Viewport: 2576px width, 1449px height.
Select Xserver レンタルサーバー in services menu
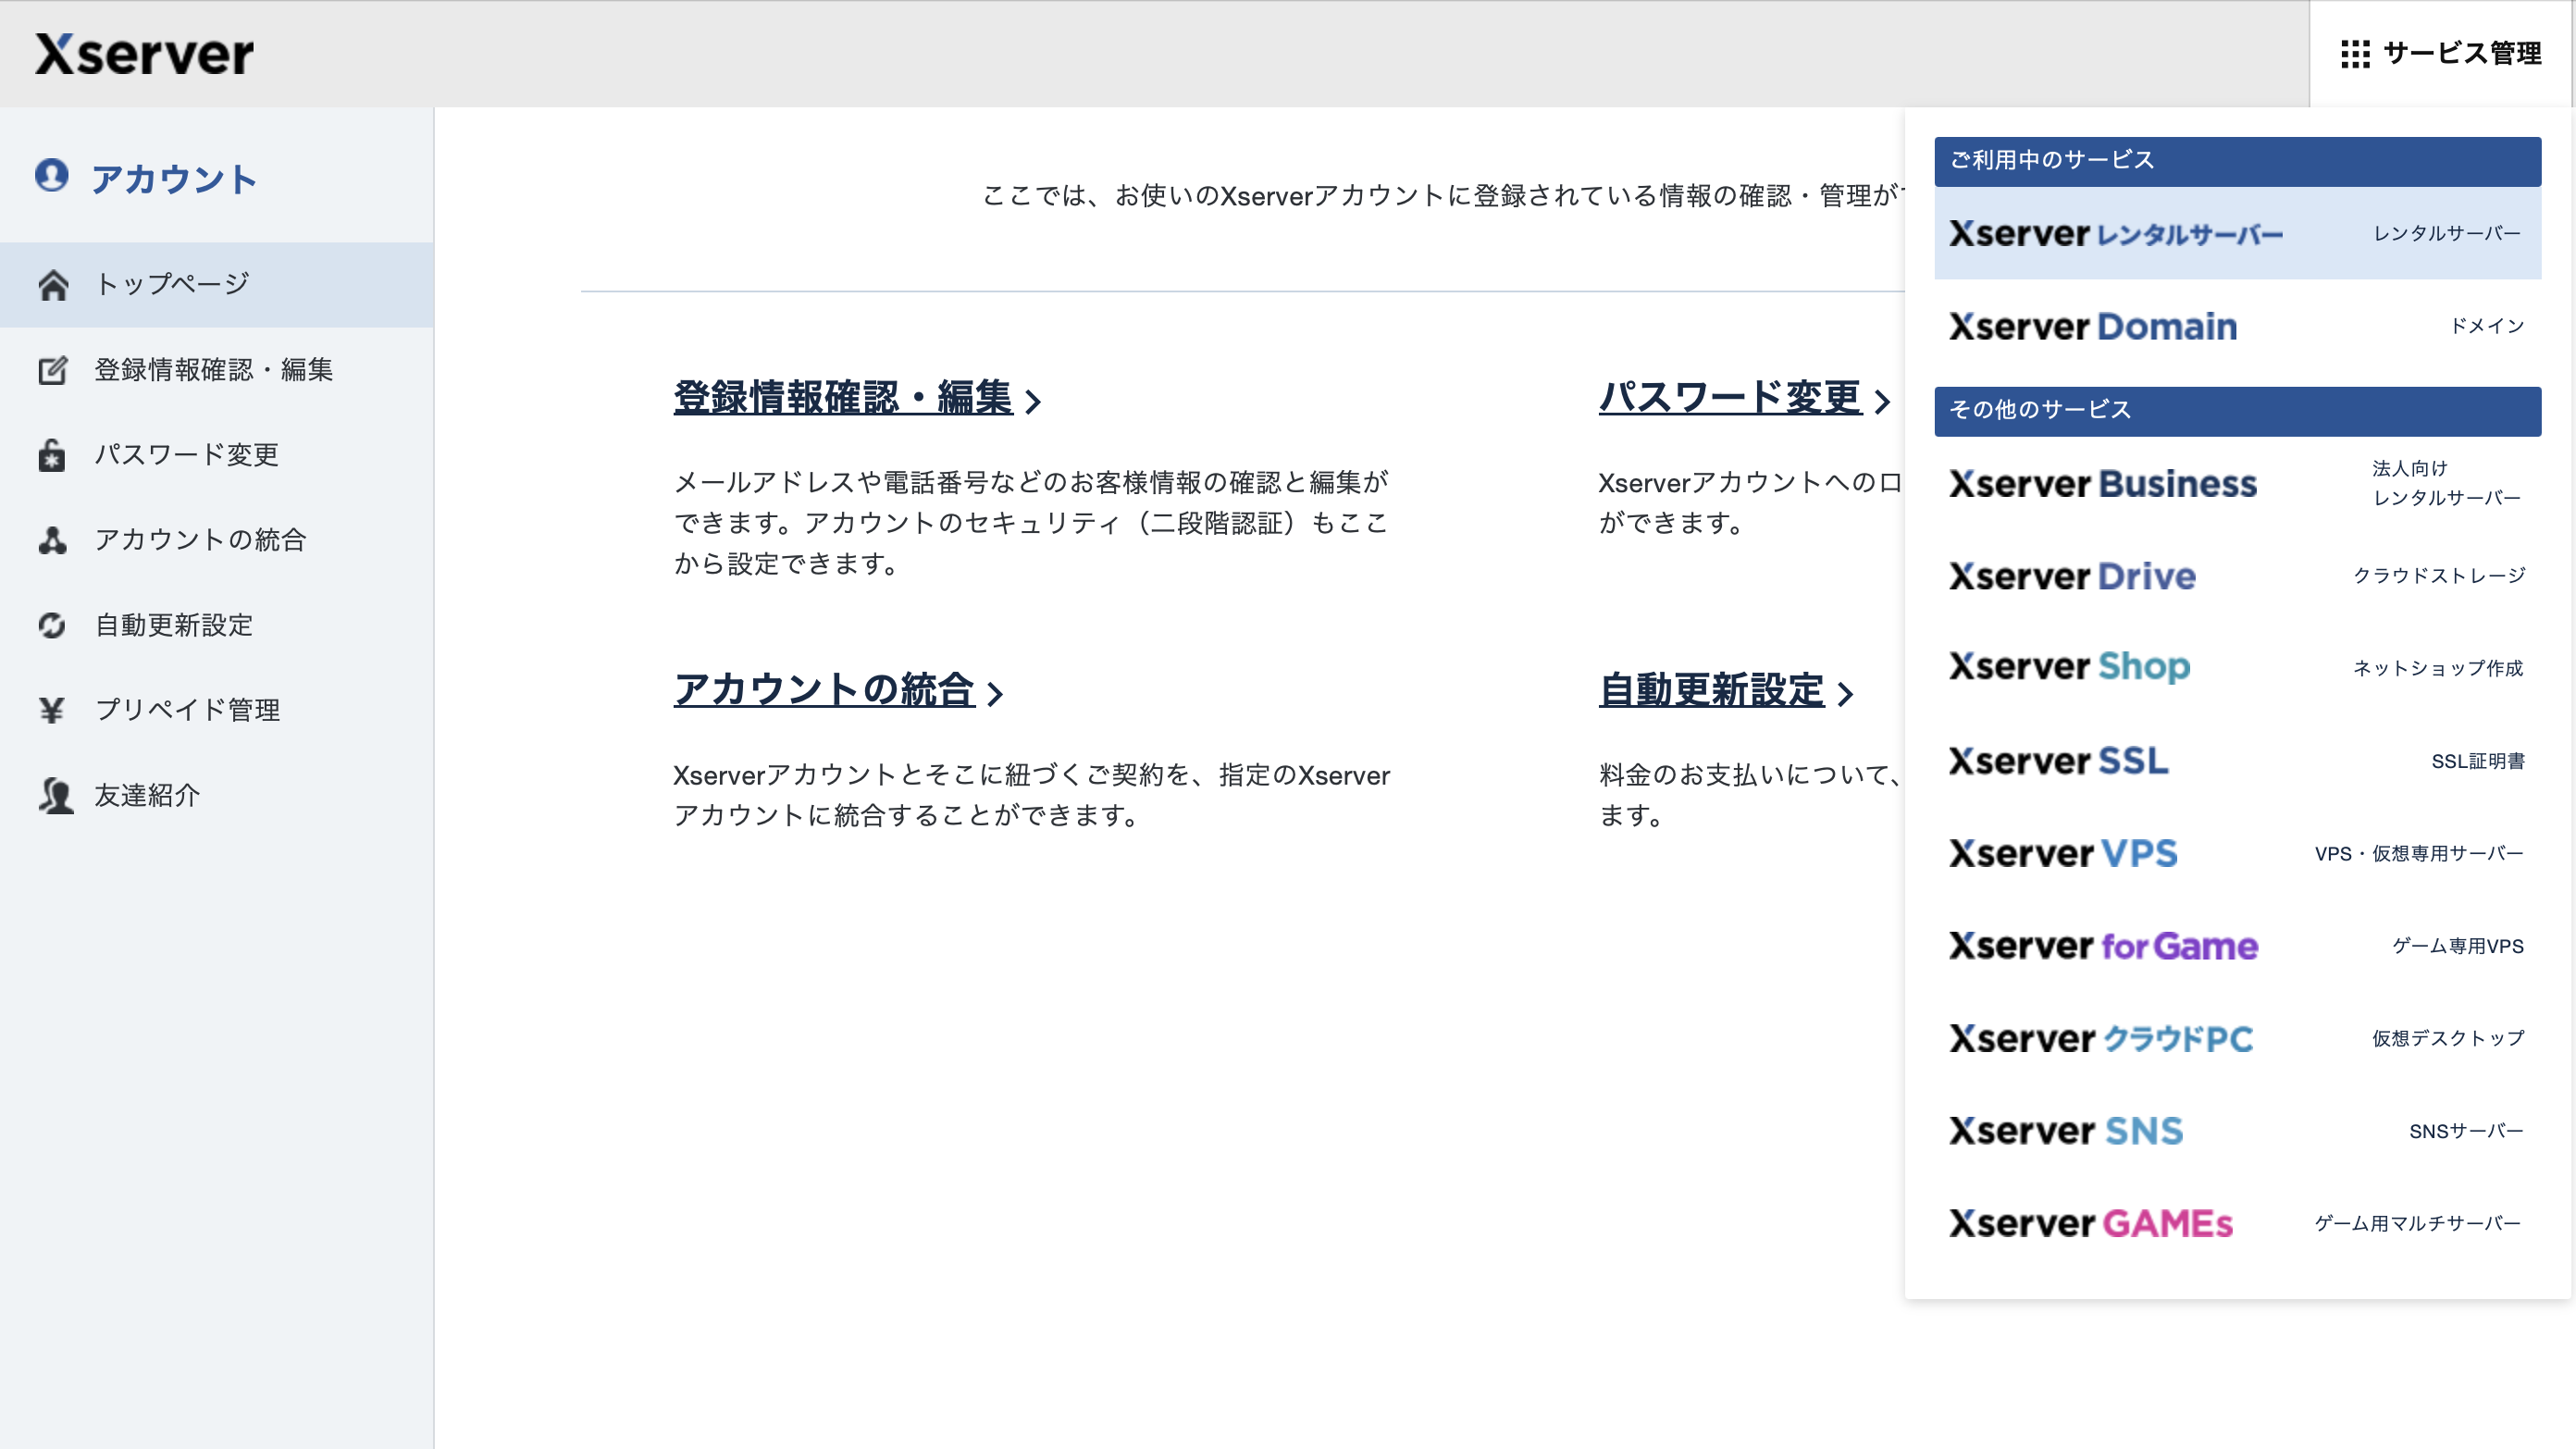2236,234
